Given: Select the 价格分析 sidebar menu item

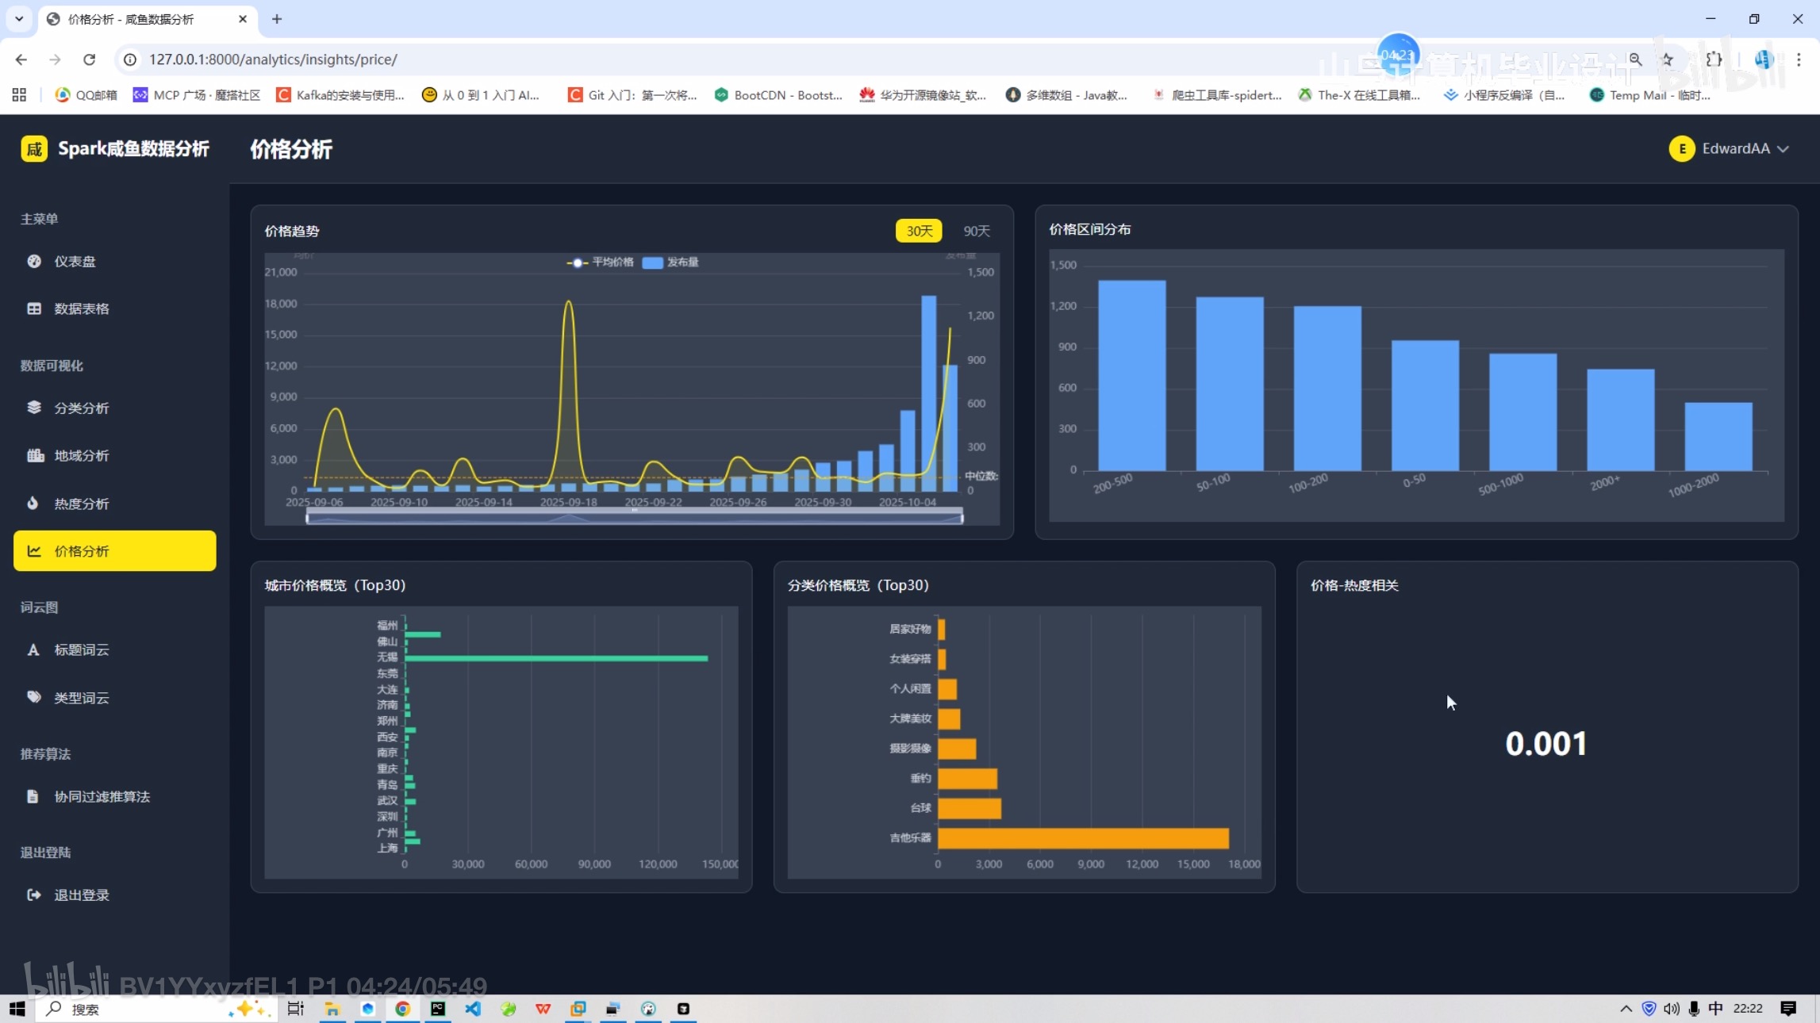Looking at the screenshot, I should tap(114, 550).
